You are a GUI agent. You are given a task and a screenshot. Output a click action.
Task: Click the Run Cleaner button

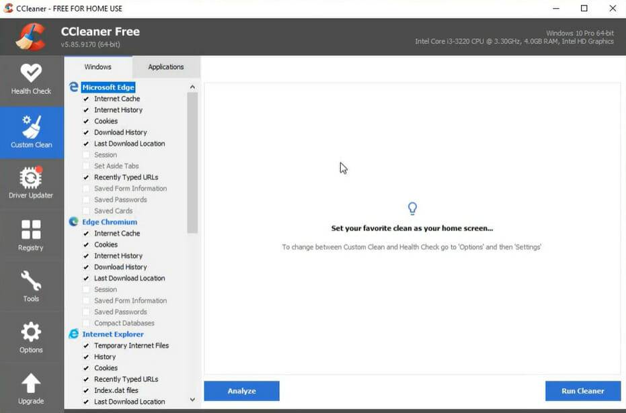582,391
